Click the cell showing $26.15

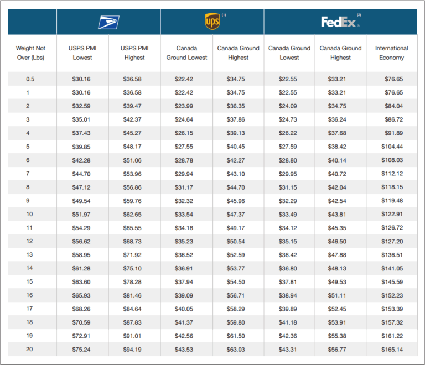tap(184, 133)
